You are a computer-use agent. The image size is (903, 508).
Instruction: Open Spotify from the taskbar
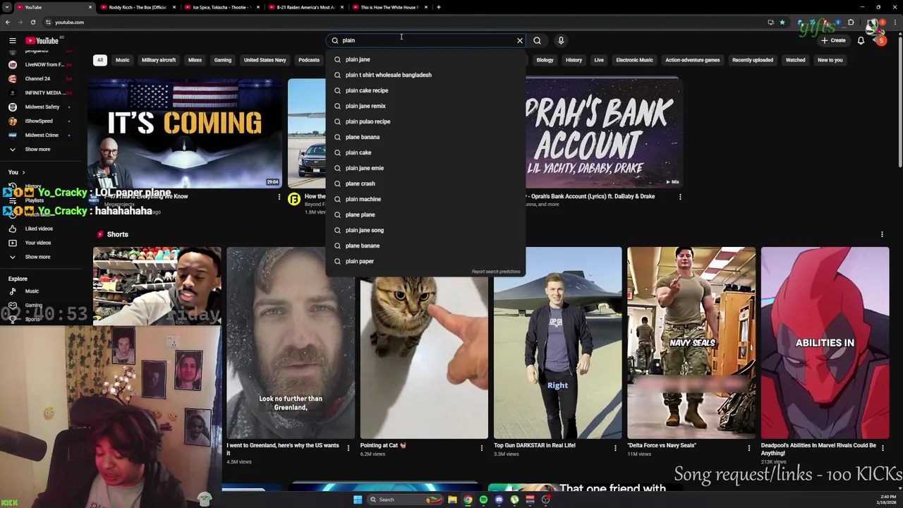point(483,500)
